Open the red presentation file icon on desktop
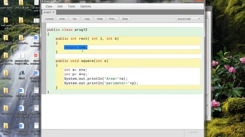Image resolution: width=245 pixels, height=137 pixels. click(36, 56)
